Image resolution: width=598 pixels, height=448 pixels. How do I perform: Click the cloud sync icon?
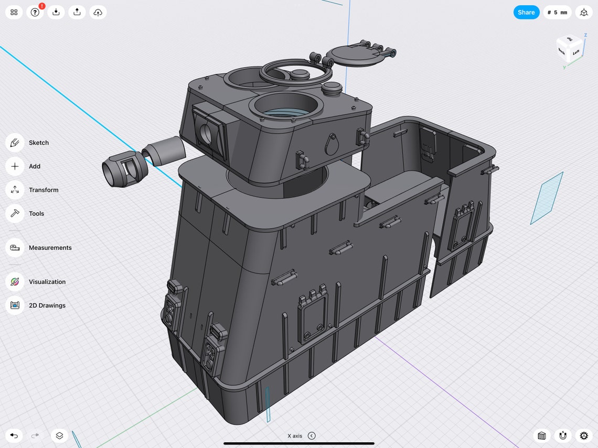coord(98,12)
